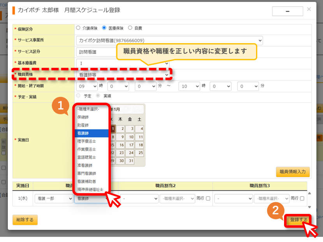Click the 登録する button
This screenshot has height=242, width=323.
pyautogui.click(x=298, y=220)
